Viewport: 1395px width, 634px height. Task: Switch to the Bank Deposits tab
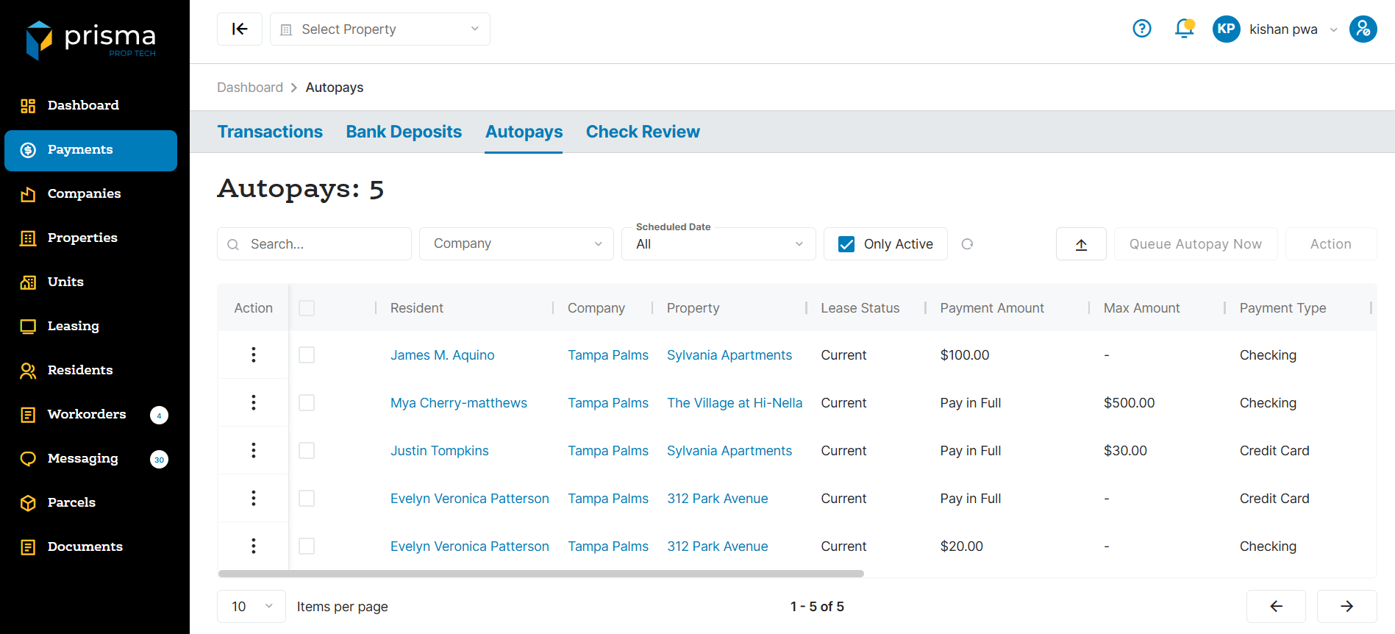(x=404, y=132)
